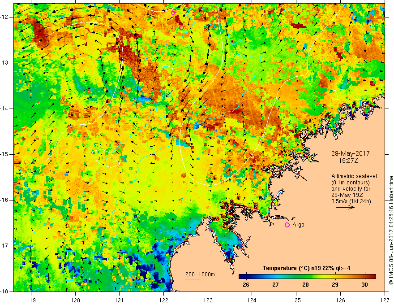Click longitude axis label 127
Viewport: 394px width, 305px height.
pos(385,300)
